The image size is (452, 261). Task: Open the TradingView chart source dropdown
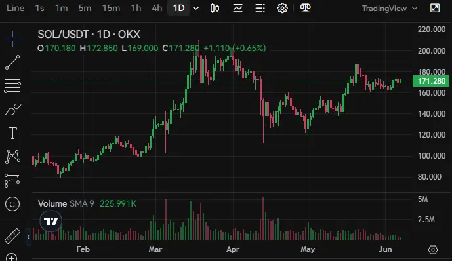(x=390, y=9)
